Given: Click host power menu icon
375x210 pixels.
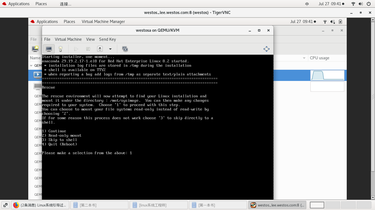Looking at the screenshot, I should point(369,4).
